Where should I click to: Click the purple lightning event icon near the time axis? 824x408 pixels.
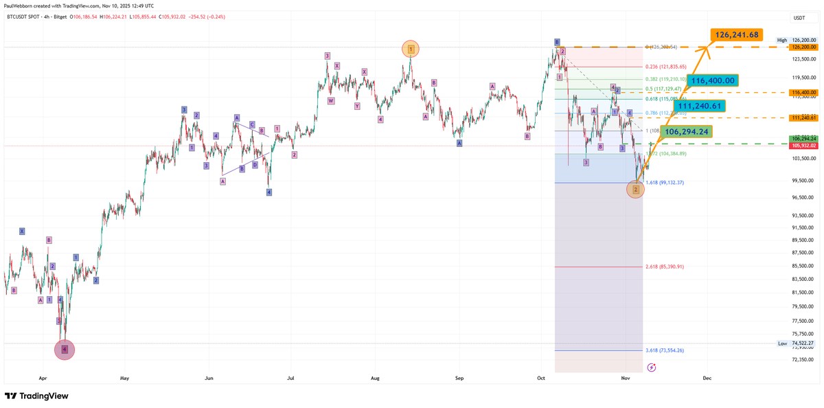click(650, 369)
